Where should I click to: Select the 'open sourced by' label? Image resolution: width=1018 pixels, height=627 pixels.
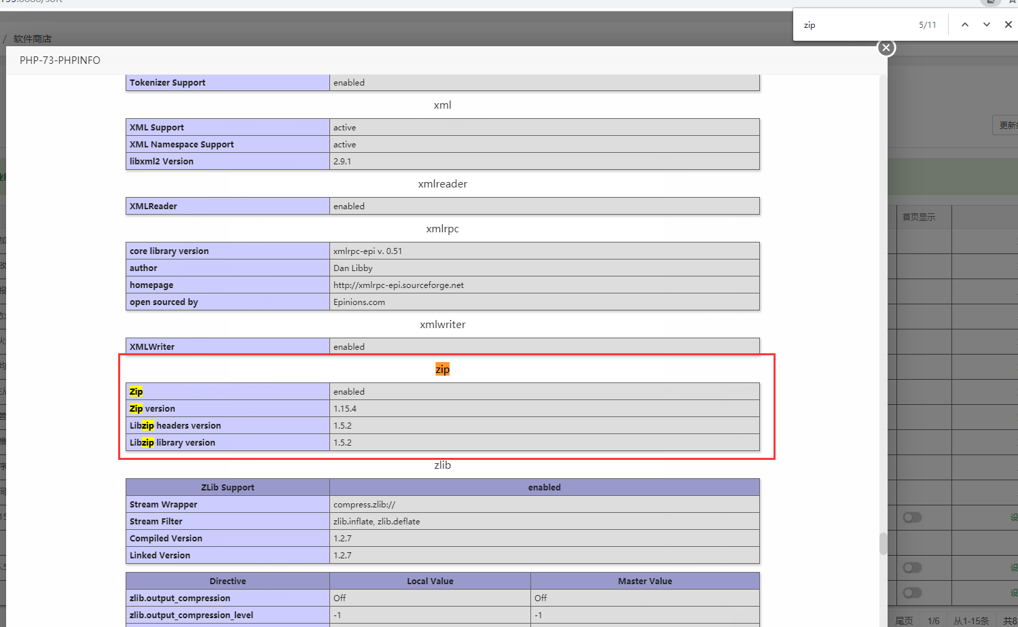(164, 302)
